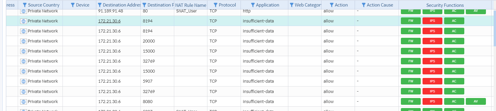The image size is (496, 111).
Task: Open the Source Country column filter icon
Action: tap(25, 5)
